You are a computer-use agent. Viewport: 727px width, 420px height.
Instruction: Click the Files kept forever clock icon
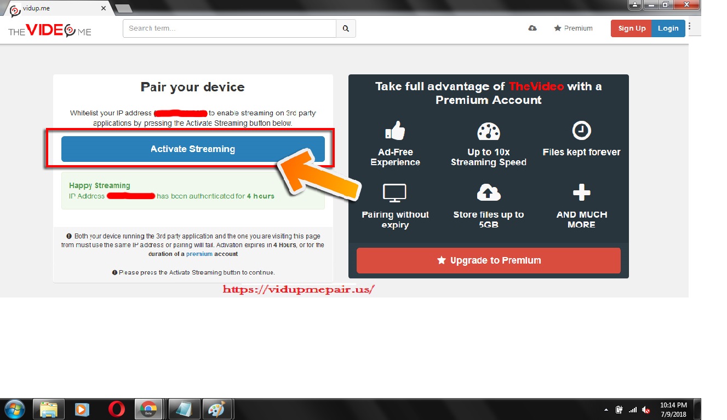coord(581,130)
